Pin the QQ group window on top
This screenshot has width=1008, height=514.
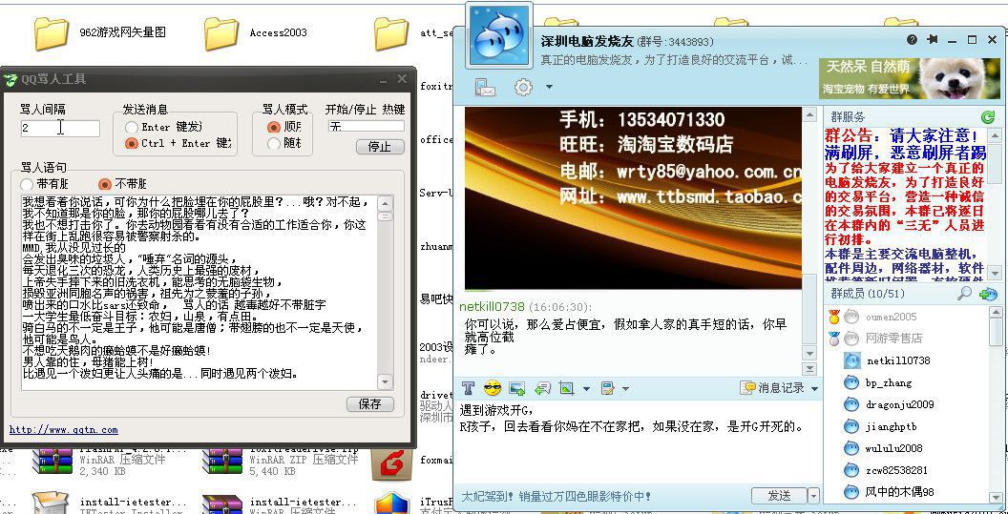(933, 40)
